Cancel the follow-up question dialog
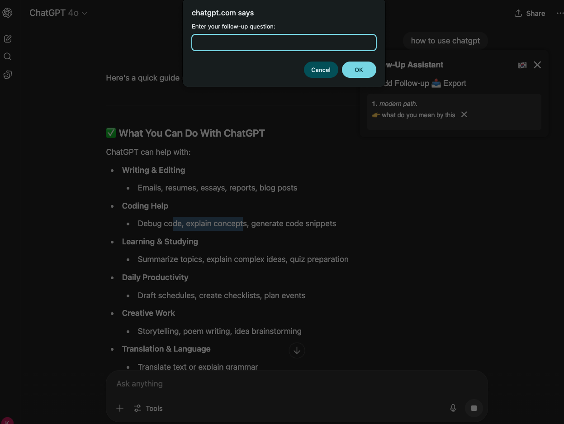 point(321,70)
